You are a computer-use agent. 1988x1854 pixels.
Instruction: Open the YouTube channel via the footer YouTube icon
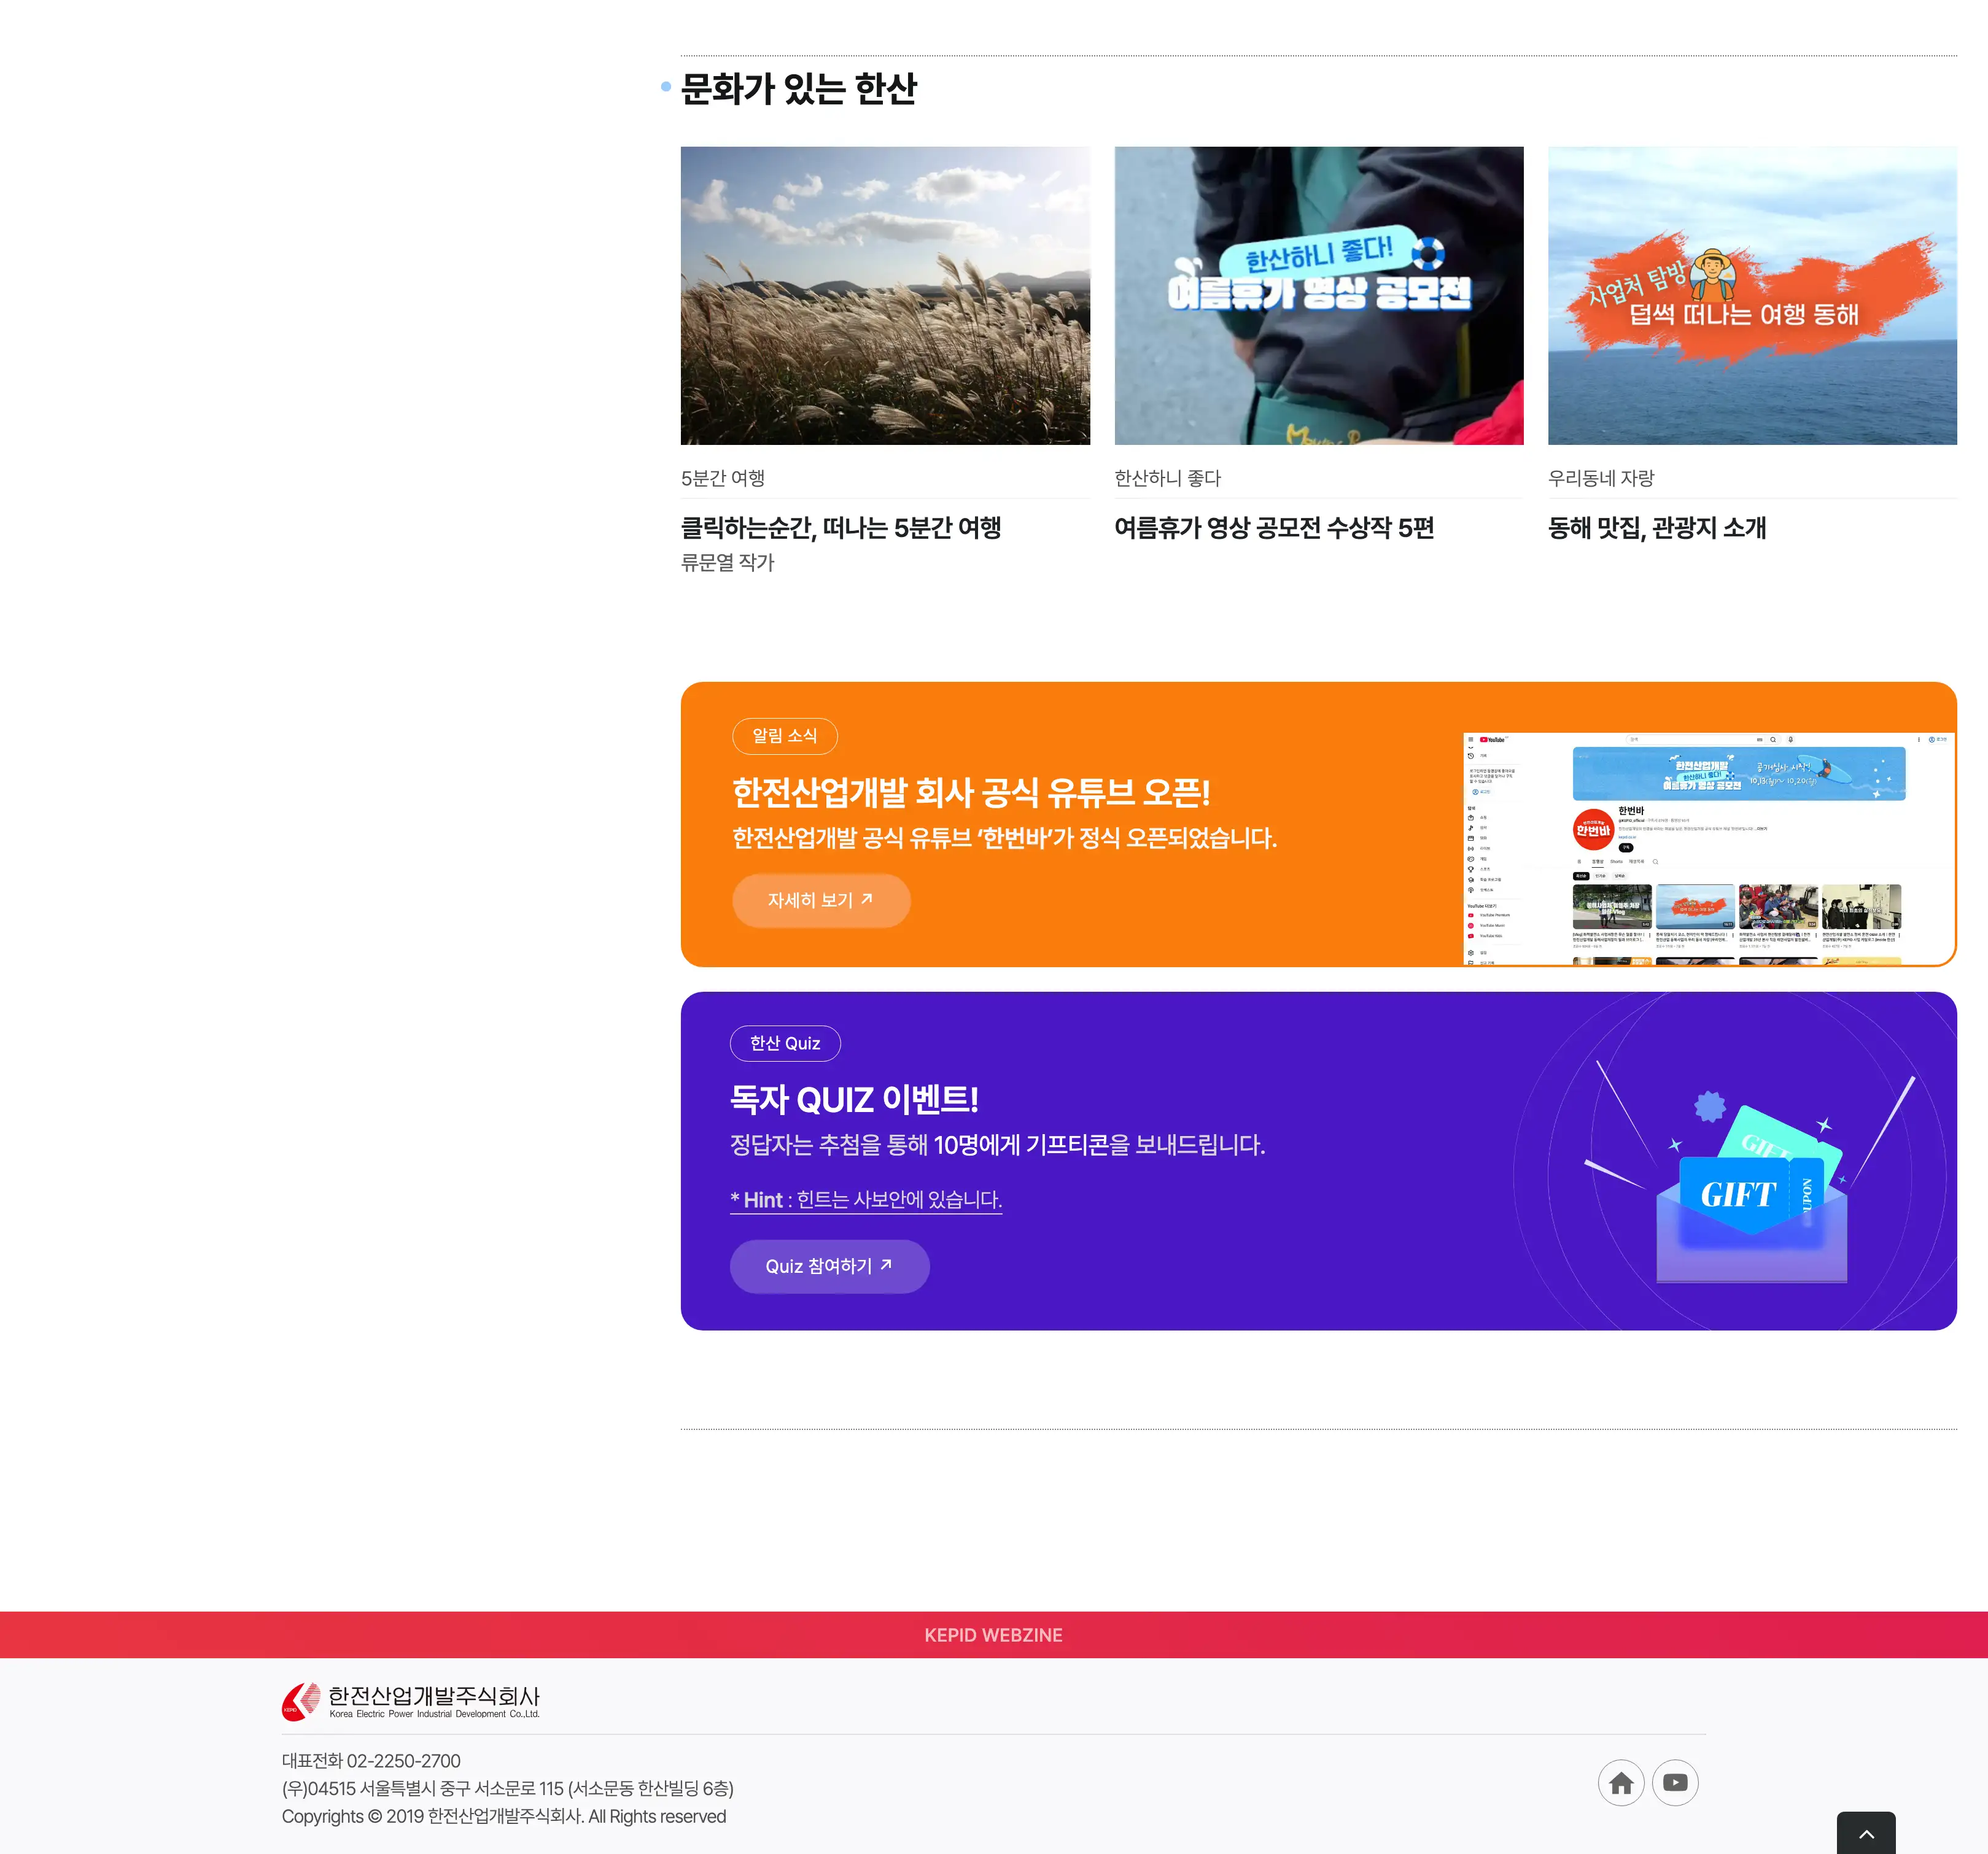click(x=1675, y=1782)
